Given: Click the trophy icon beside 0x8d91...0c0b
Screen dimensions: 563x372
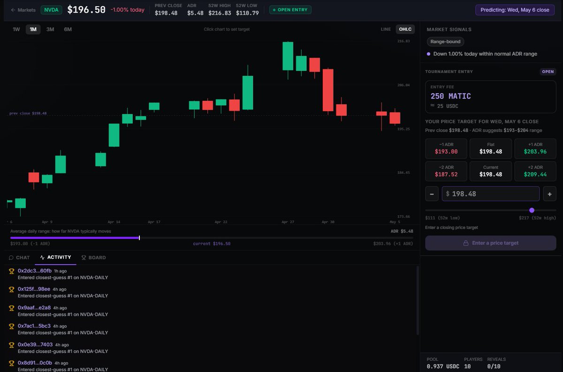Looking at the screenshot, I should click(x=12, y=363).
